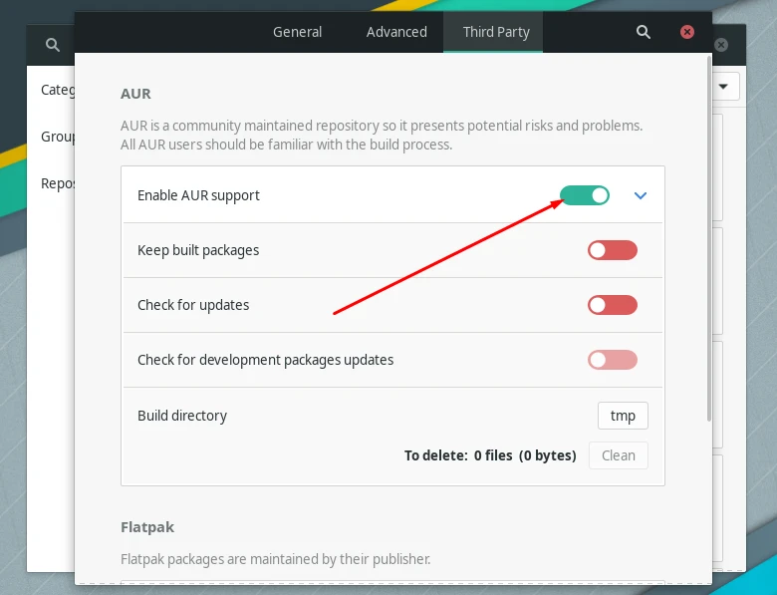Enable Check for updates switch
Screen dimensions: 777x595
[x=613, y=305]
